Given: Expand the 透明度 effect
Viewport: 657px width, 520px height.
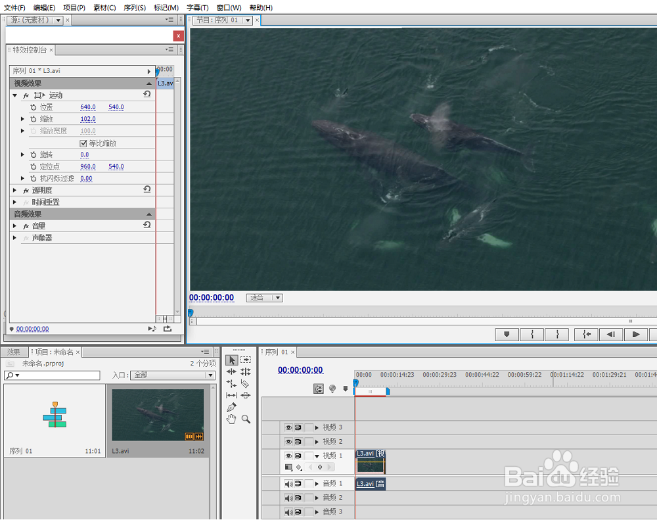Looking at the screenshot, I should 14,191.
